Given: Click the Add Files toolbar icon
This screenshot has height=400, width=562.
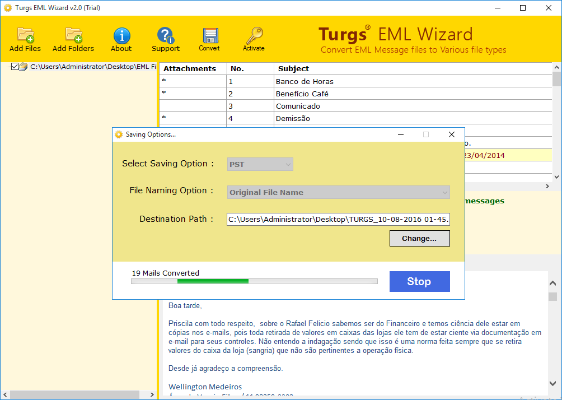Looking at the screenshot, I should (x=25, y=35).
